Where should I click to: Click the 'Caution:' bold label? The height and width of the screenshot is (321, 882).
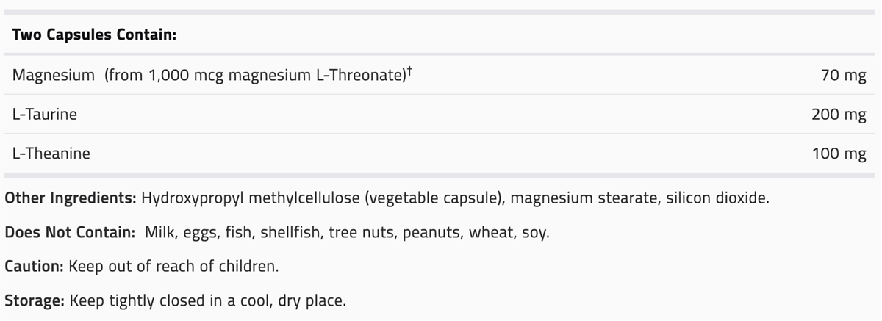tap(35, 266)
